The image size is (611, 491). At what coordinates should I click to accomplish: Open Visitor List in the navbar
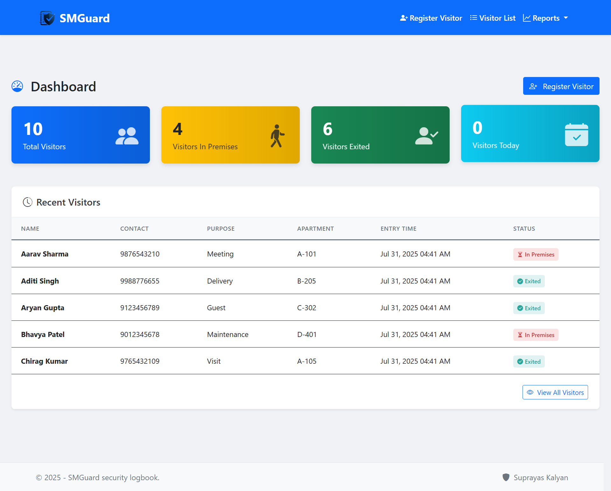coord(493,18)
